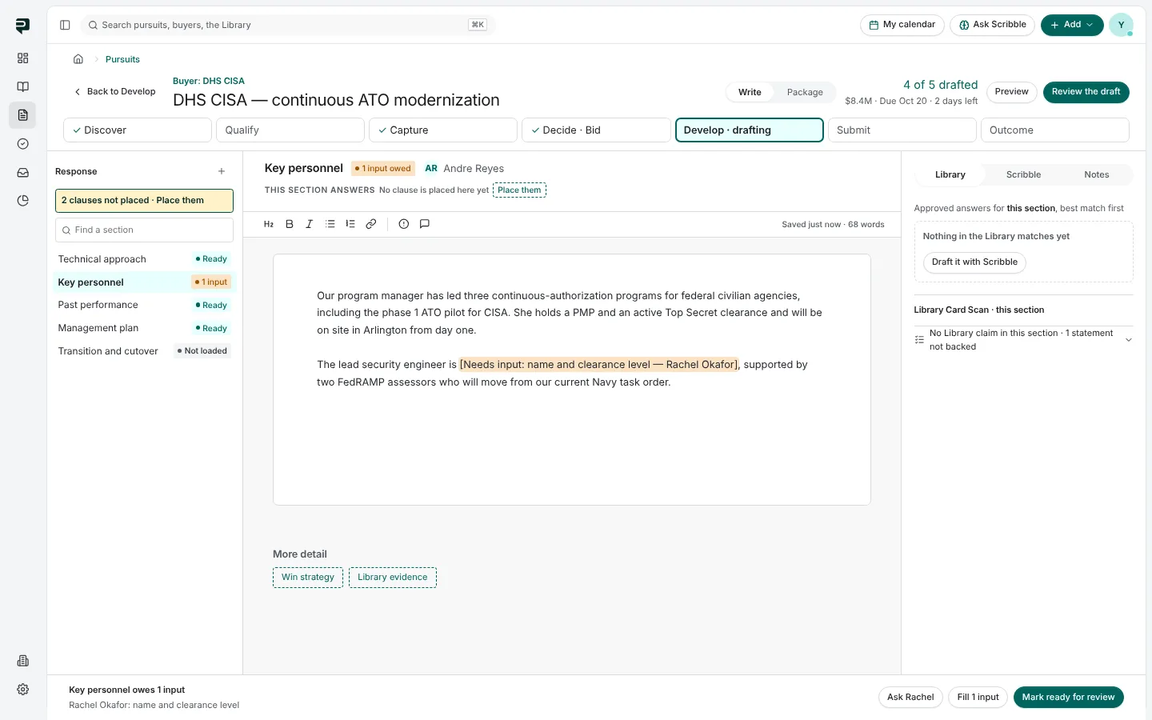
Task: Expand the Library Card Scan statement row
Action: (1023, 340)
